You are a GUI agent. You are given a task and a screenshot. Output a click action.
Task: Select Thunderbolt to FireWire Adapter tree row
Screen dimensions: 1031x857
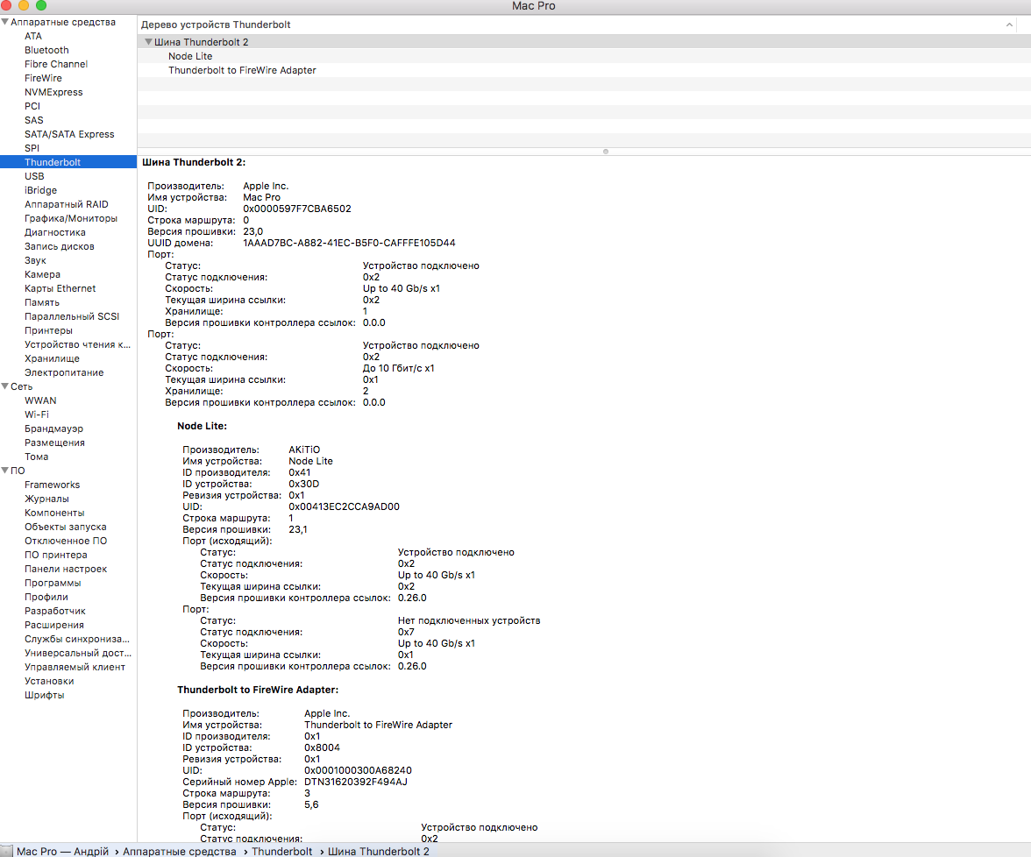coord(242,70)
